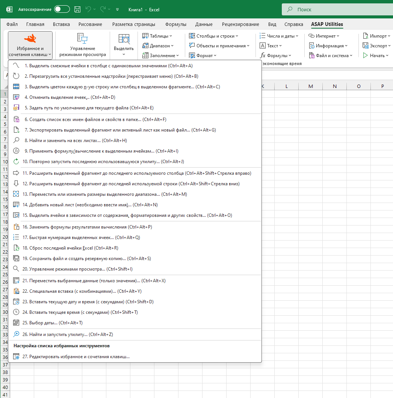Viewport: 393px width, 398px height.
Task: Expand the Интернет dropdown
Action: [x=324, y=36]
